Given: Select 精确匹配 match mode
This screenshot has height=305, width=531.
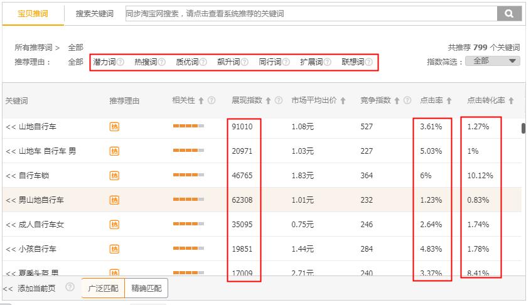Looking at the screenshot, I should pyautogui.click(x=146, y=289).
